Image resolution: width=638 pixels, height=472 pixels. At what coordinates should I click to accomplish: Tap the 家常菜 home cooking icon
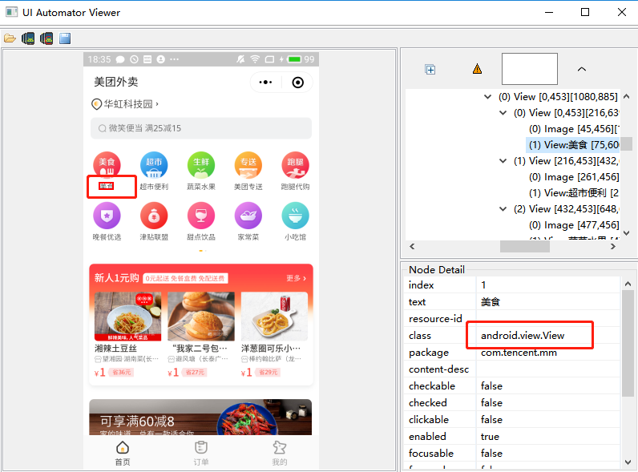[248, 216]
